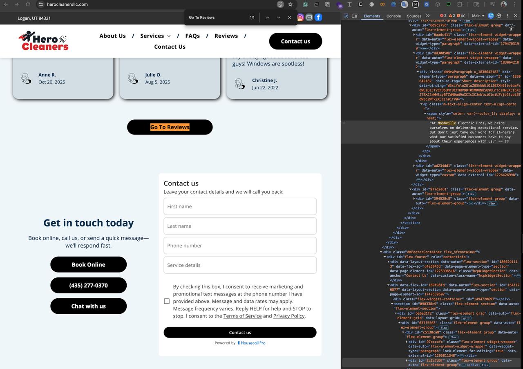The width and height of the screenshot is (523, 369).
Task: Select the inspect element tool in DevTools
Action: click(x=346, y=16)
